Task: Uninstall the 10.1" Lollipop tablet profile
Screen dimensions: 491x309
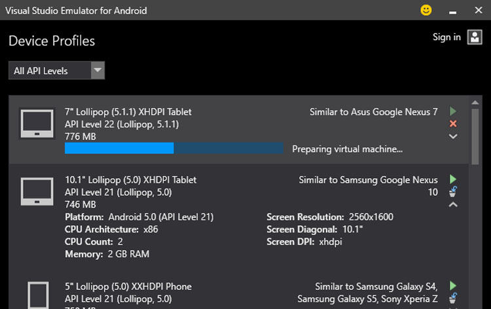Action: [x=453, y=192]
